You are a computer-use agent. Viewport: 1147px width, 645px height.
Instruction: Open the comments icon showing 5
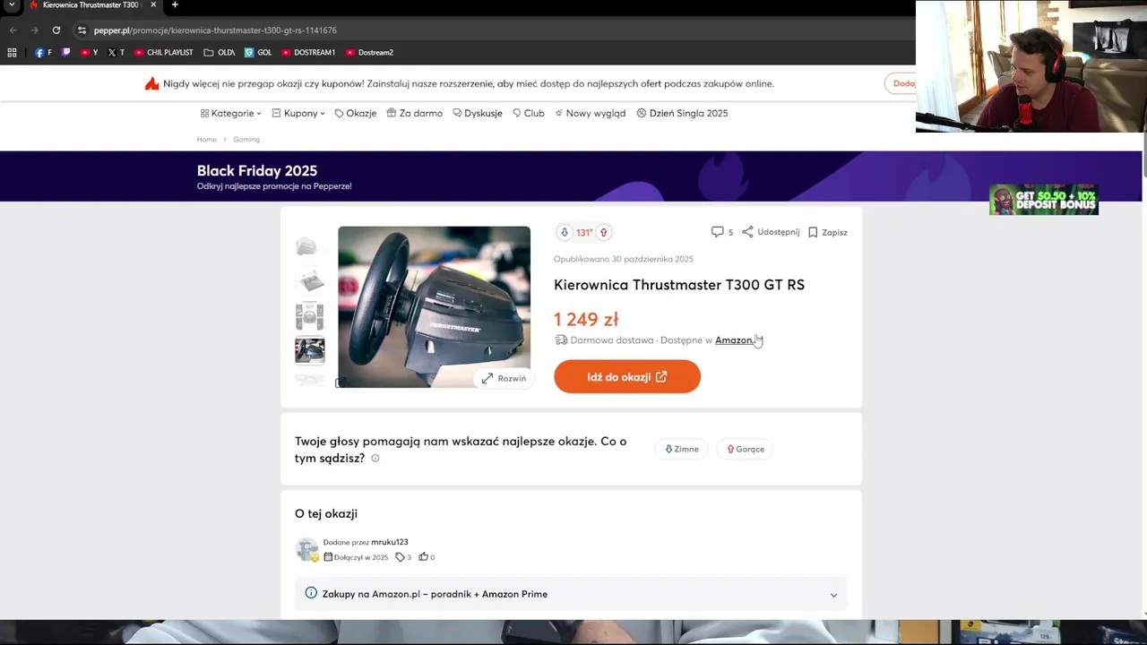722,232
